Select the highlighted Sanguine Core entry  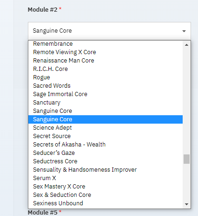(106, 119)
